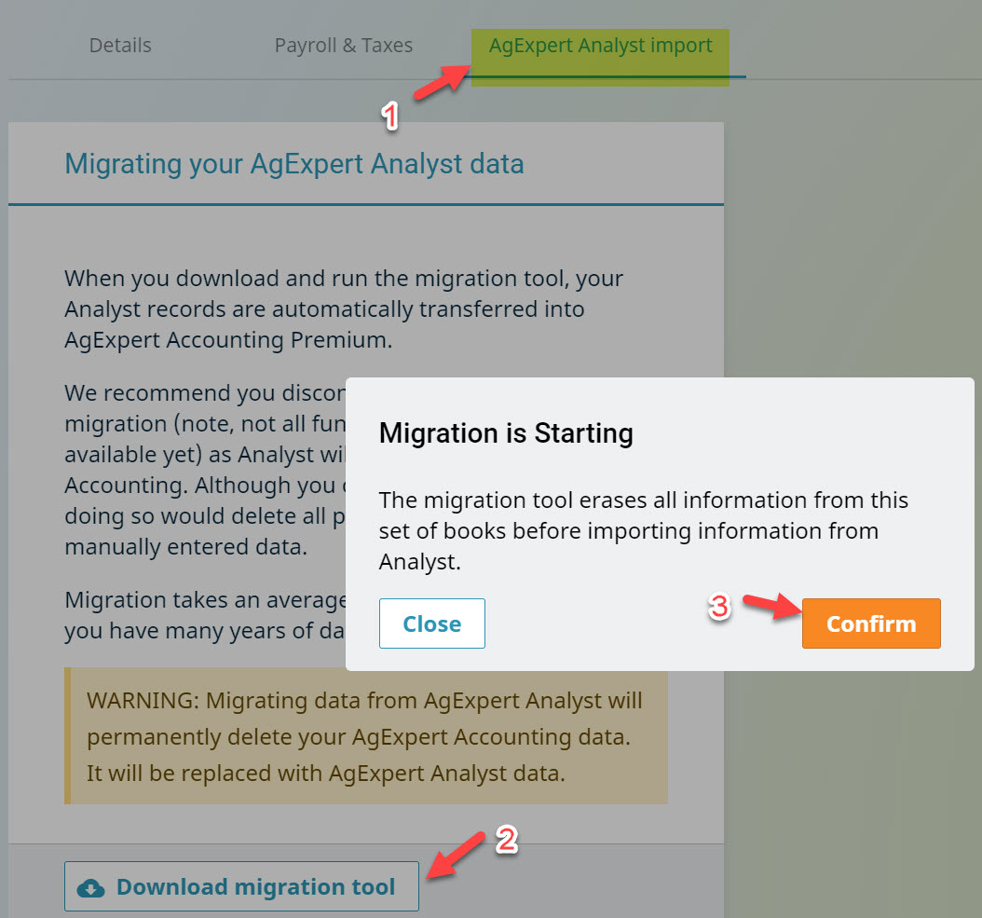Switch to the Details tab
The height and width of the screenshot is (918, 982).
120,46
